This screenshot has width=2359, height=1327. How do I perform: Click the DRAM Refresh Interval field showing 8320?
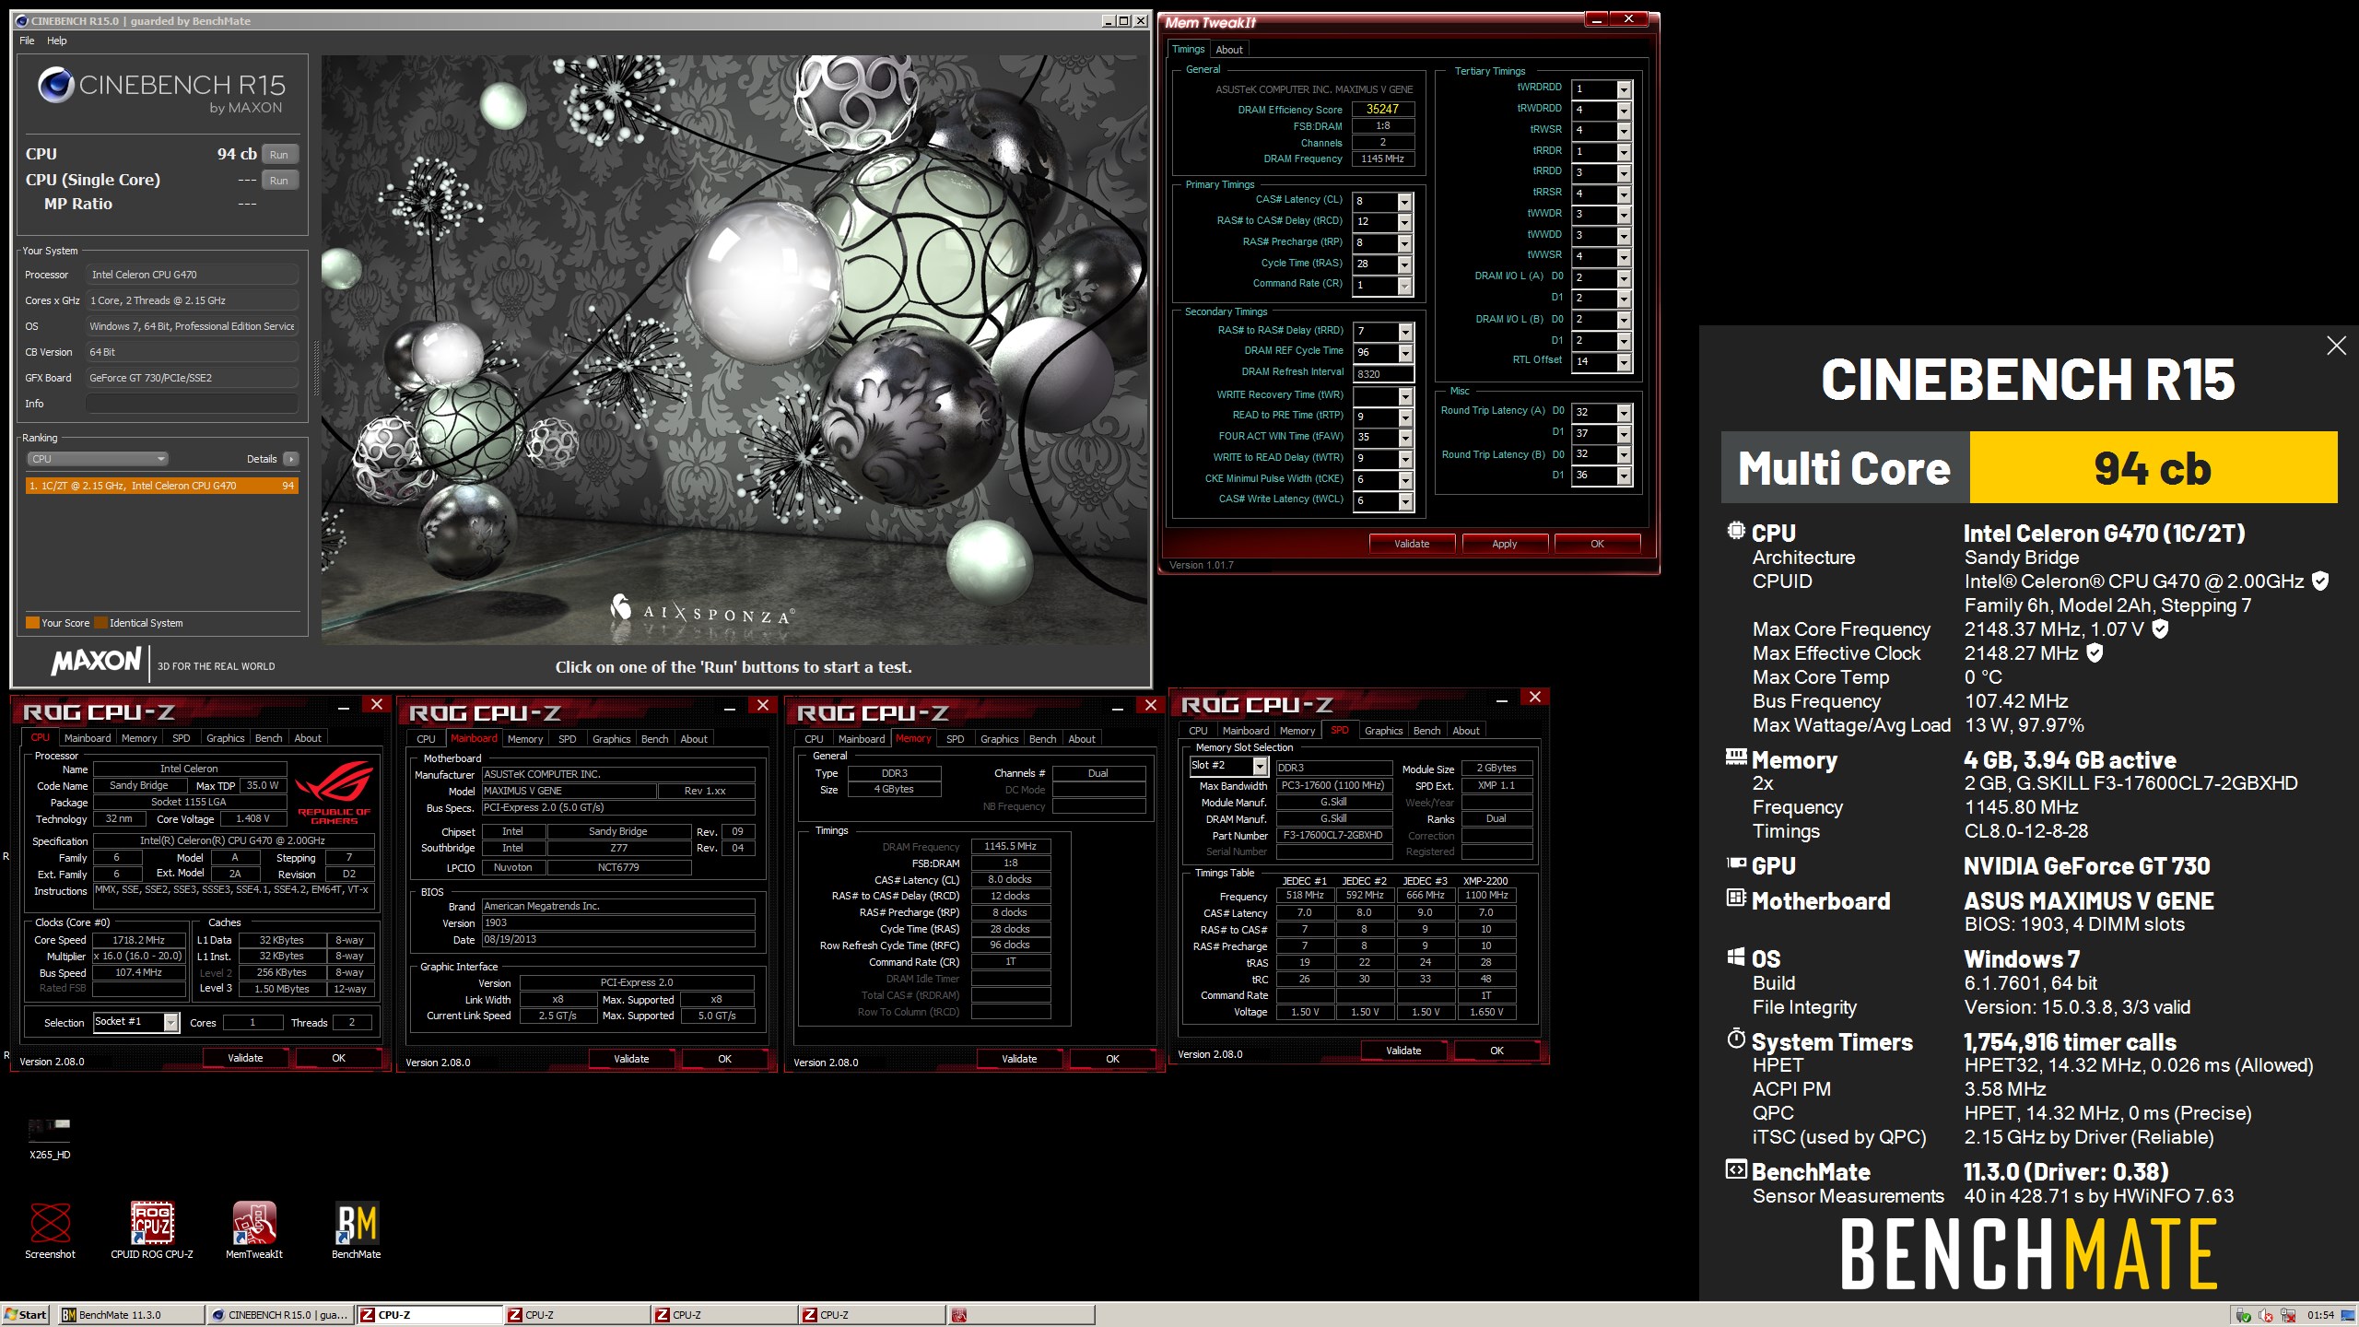1383,374
